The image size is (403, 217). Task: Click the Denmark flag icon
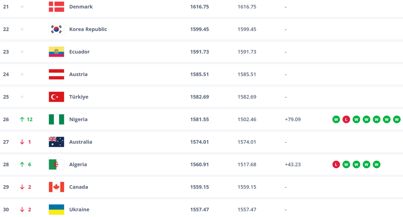(56, 7)
